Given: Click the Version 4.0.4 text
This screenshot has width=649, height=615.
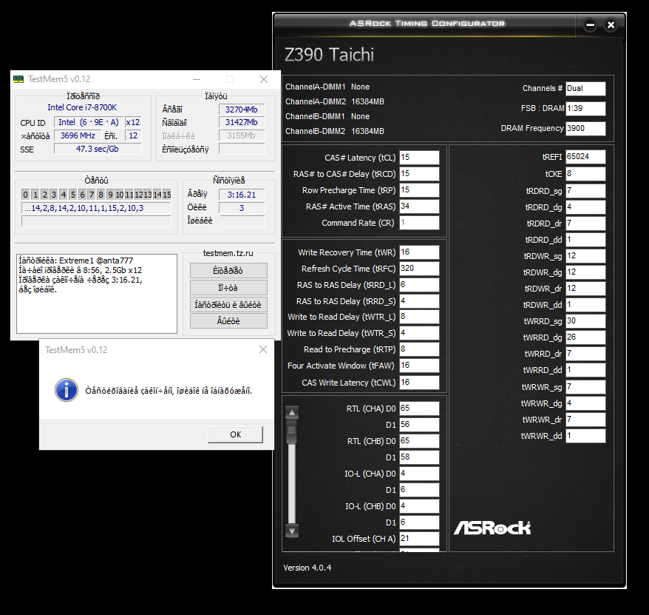Looking at the screenshot, I should pos(307,568).
